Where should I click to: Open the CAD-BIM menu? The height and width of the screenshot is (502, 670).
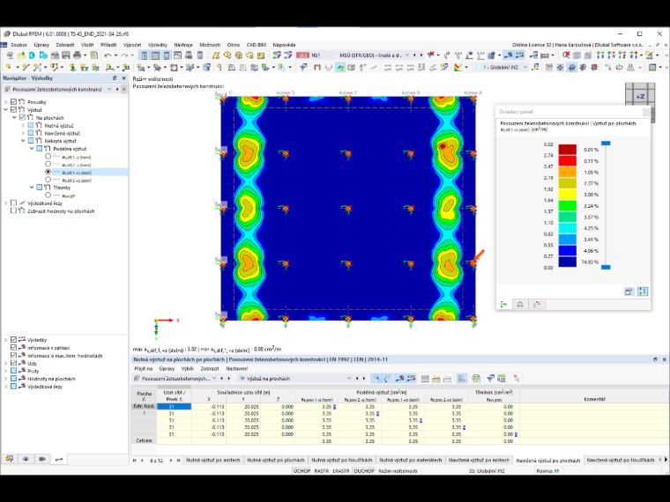(x=256, y=45)
